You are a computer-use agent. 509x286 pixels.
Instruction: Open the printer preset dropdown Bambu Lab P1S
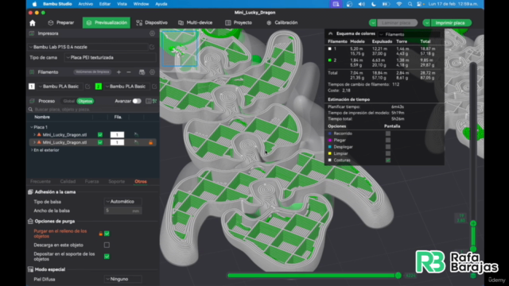pos(88,47)
